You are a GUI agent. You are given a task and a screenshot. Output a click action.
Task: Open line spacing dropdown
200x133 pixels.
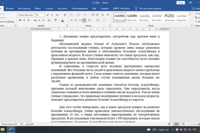pyautogui.click(x=90, y=20)
